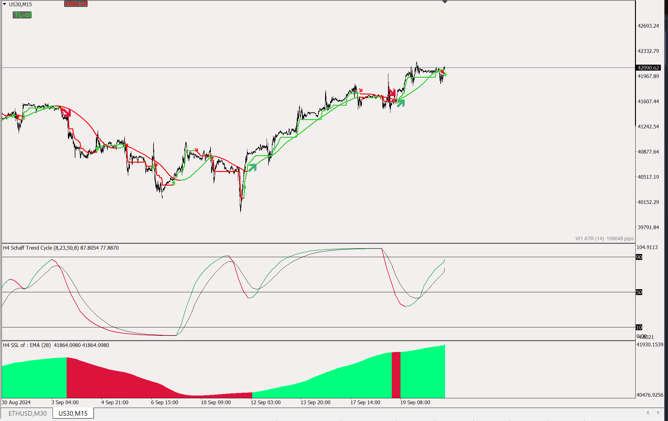Click the large green buy arrow near 12 Sep
This screenshot has height=421, width=668.
coord(252,168)
